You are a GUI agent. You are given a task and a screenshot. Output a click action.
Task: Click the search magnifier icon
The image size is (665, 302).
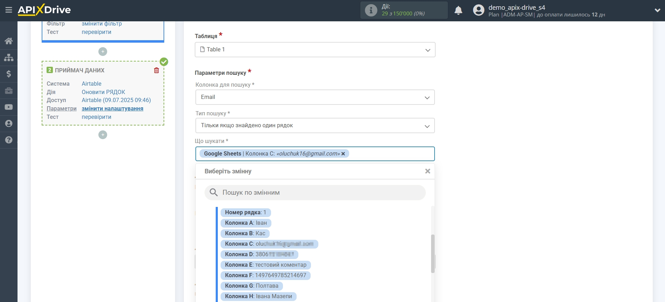tap(214, 192)
